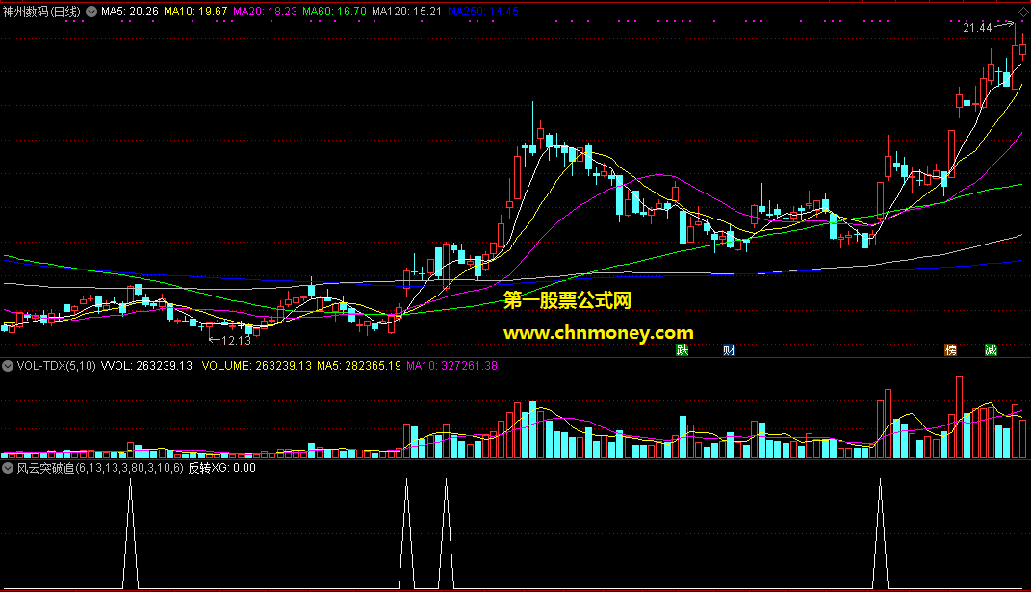Viewport: 1031px width, 592px height.
Task: Open the dropdown arrow beside 神州数码(日线)
Action: (91, 12)
